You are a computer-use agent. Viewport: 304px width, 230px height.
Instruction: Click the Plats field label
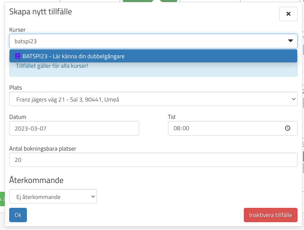click(x=16, y=88)
